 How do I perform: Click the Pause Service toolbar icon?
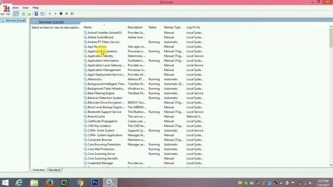point(67,14)
